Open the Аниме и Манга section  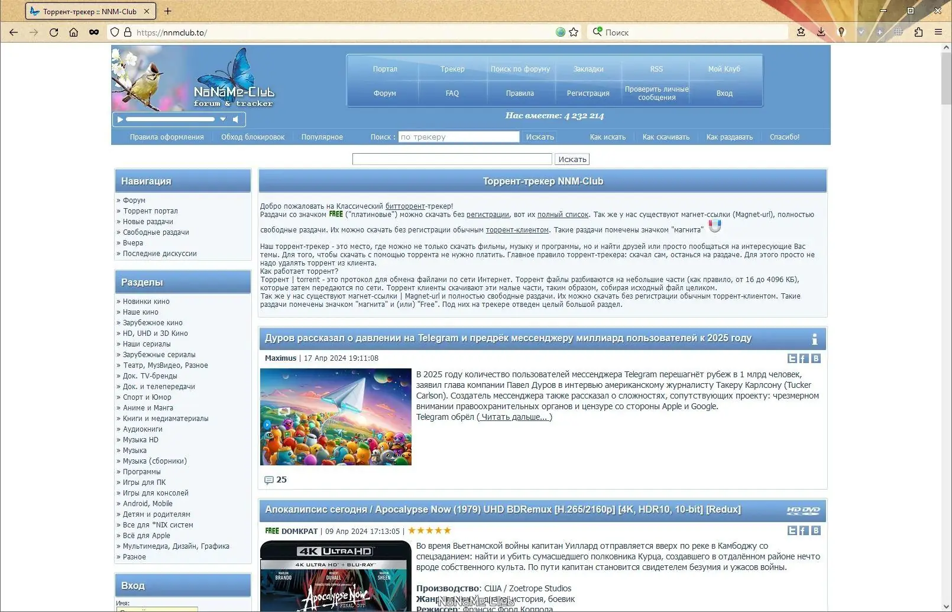point(148,408)
